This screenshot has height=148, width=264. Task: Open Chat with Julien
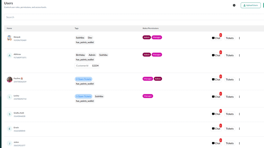216,143
